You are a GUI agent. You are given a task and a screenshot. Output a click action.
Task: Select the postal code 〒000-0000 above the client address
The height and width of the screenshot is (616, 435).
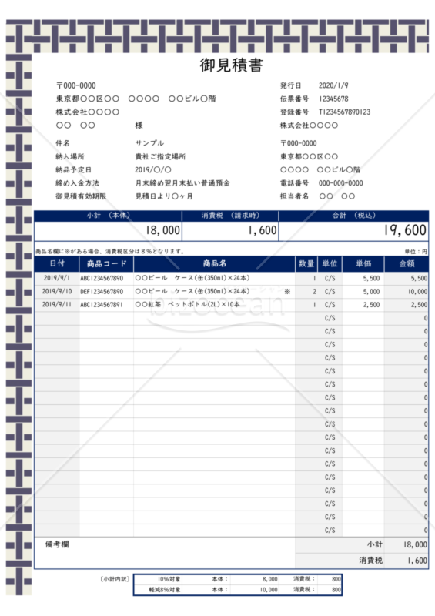click(x=76, y=85)
